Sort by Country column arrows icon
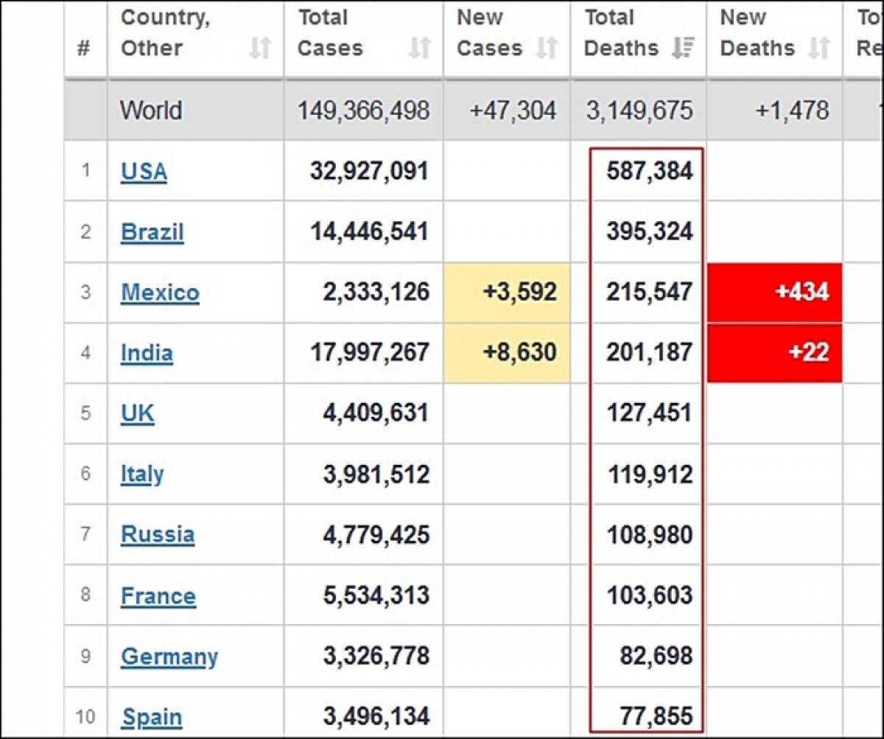The height and width of the screenshot is (739, 884). click(260, 49)
